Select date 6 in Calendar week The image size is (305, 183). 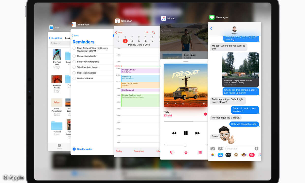[x=146, y=41]
